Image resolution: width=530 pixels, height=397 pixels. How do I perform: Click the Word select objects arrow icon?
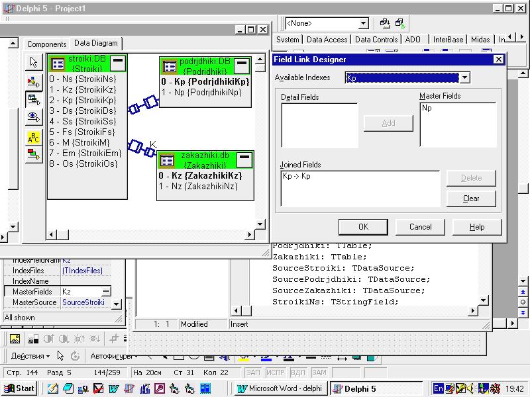pos(60,356)
